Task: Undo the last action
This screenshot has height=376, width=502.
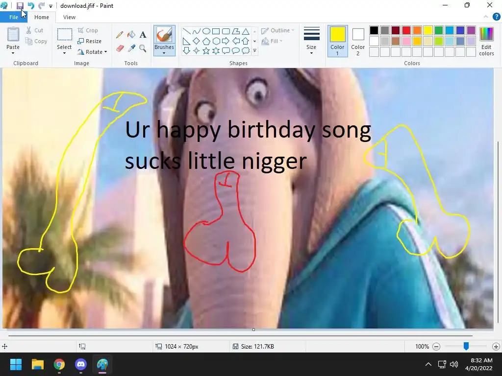Action: [x=31, y=6]
